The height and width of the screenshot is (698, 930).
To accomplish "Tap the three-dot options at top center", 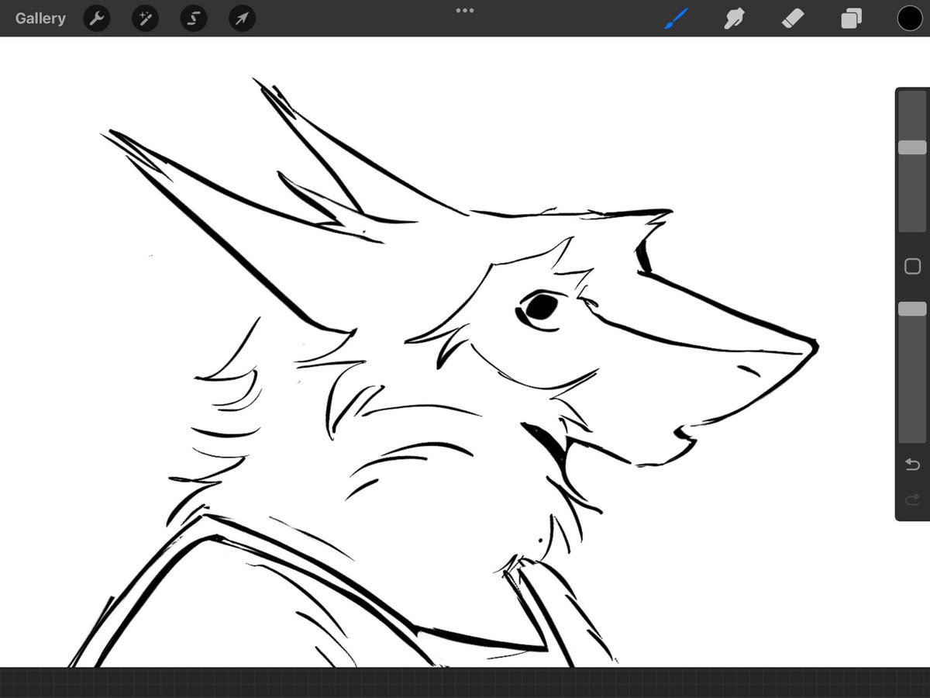I will (x=465, y=11).
